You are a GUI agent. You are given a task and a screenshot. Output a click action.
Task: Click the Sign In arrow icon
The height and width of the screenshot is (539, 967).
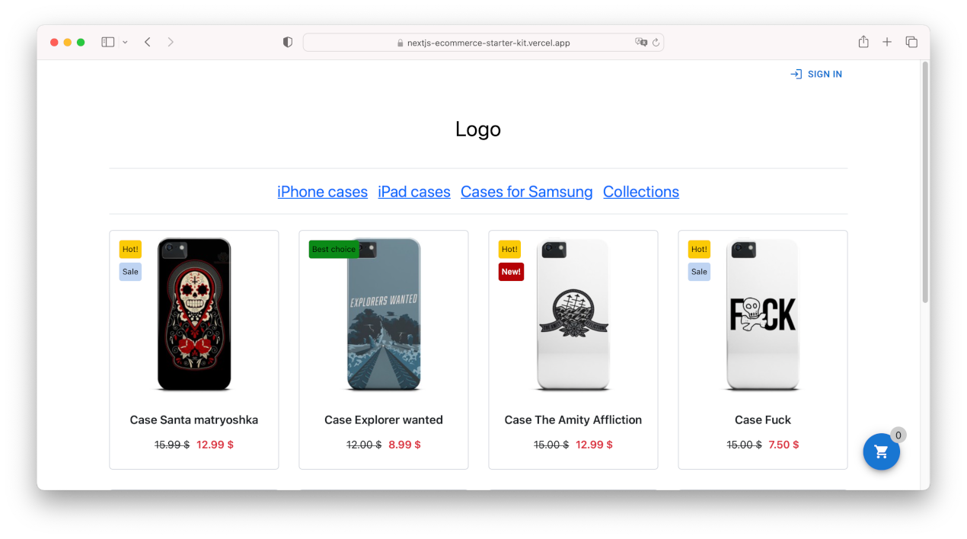795,74
